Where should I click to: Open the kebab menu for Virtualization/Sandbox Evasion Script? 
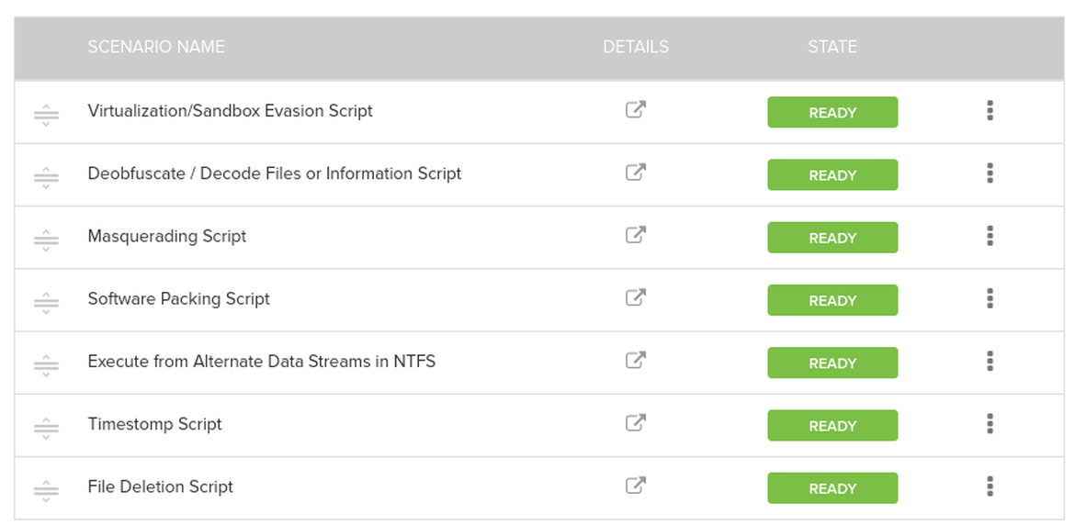pyautogui.click(x=990, y=111)
